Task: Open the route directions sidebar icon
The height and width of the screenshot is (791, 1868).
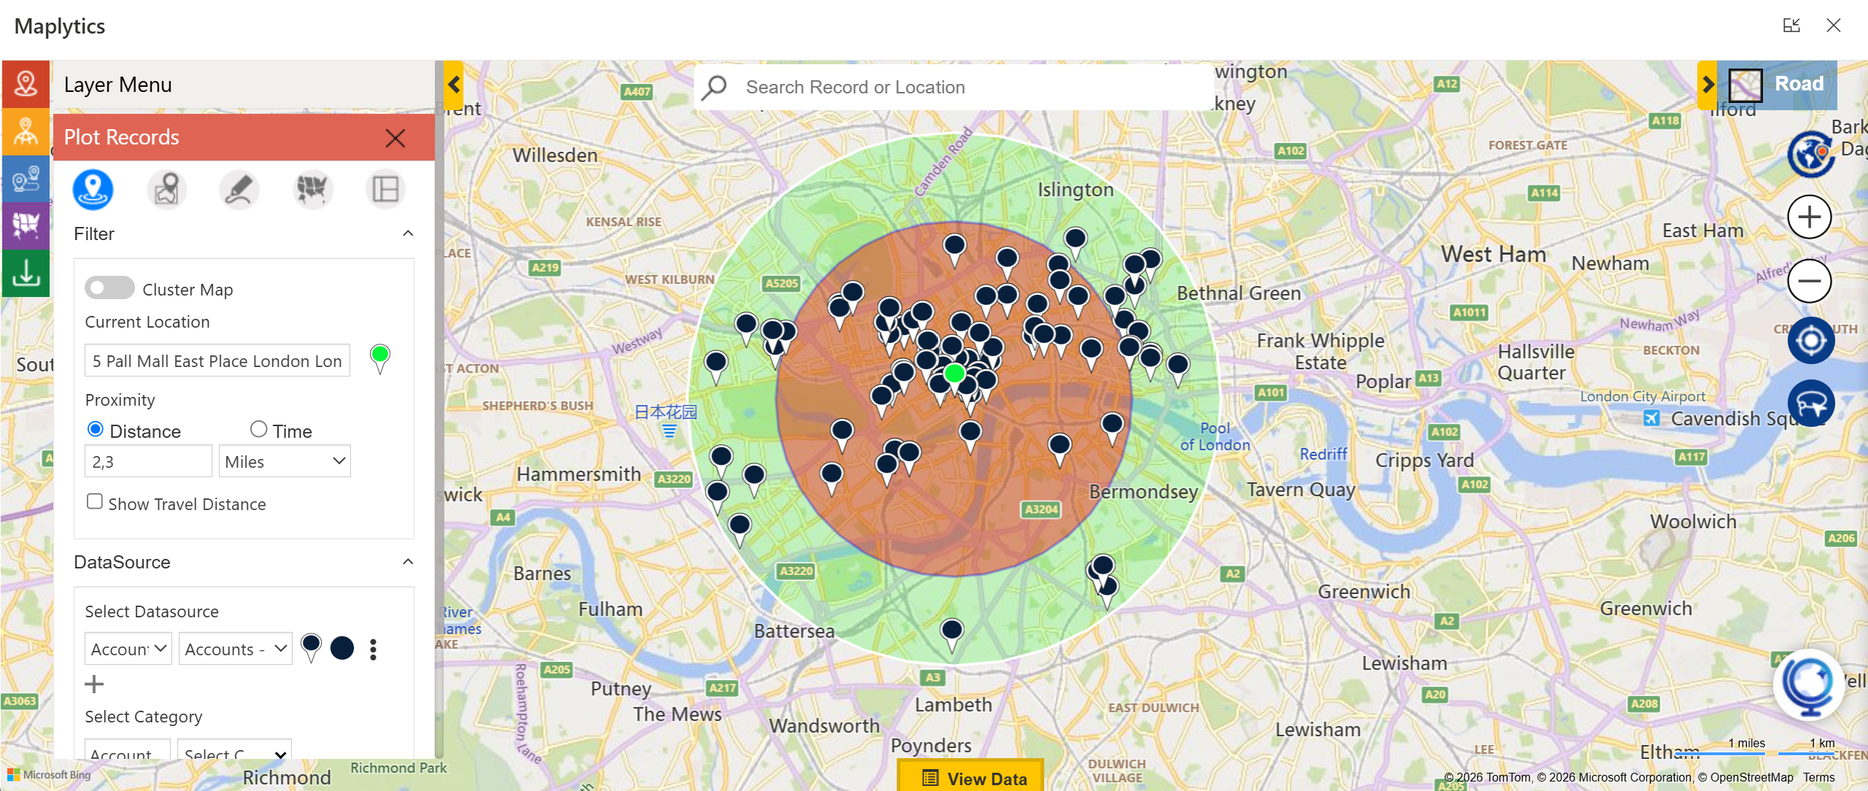Action: click(x=26, y=179)
